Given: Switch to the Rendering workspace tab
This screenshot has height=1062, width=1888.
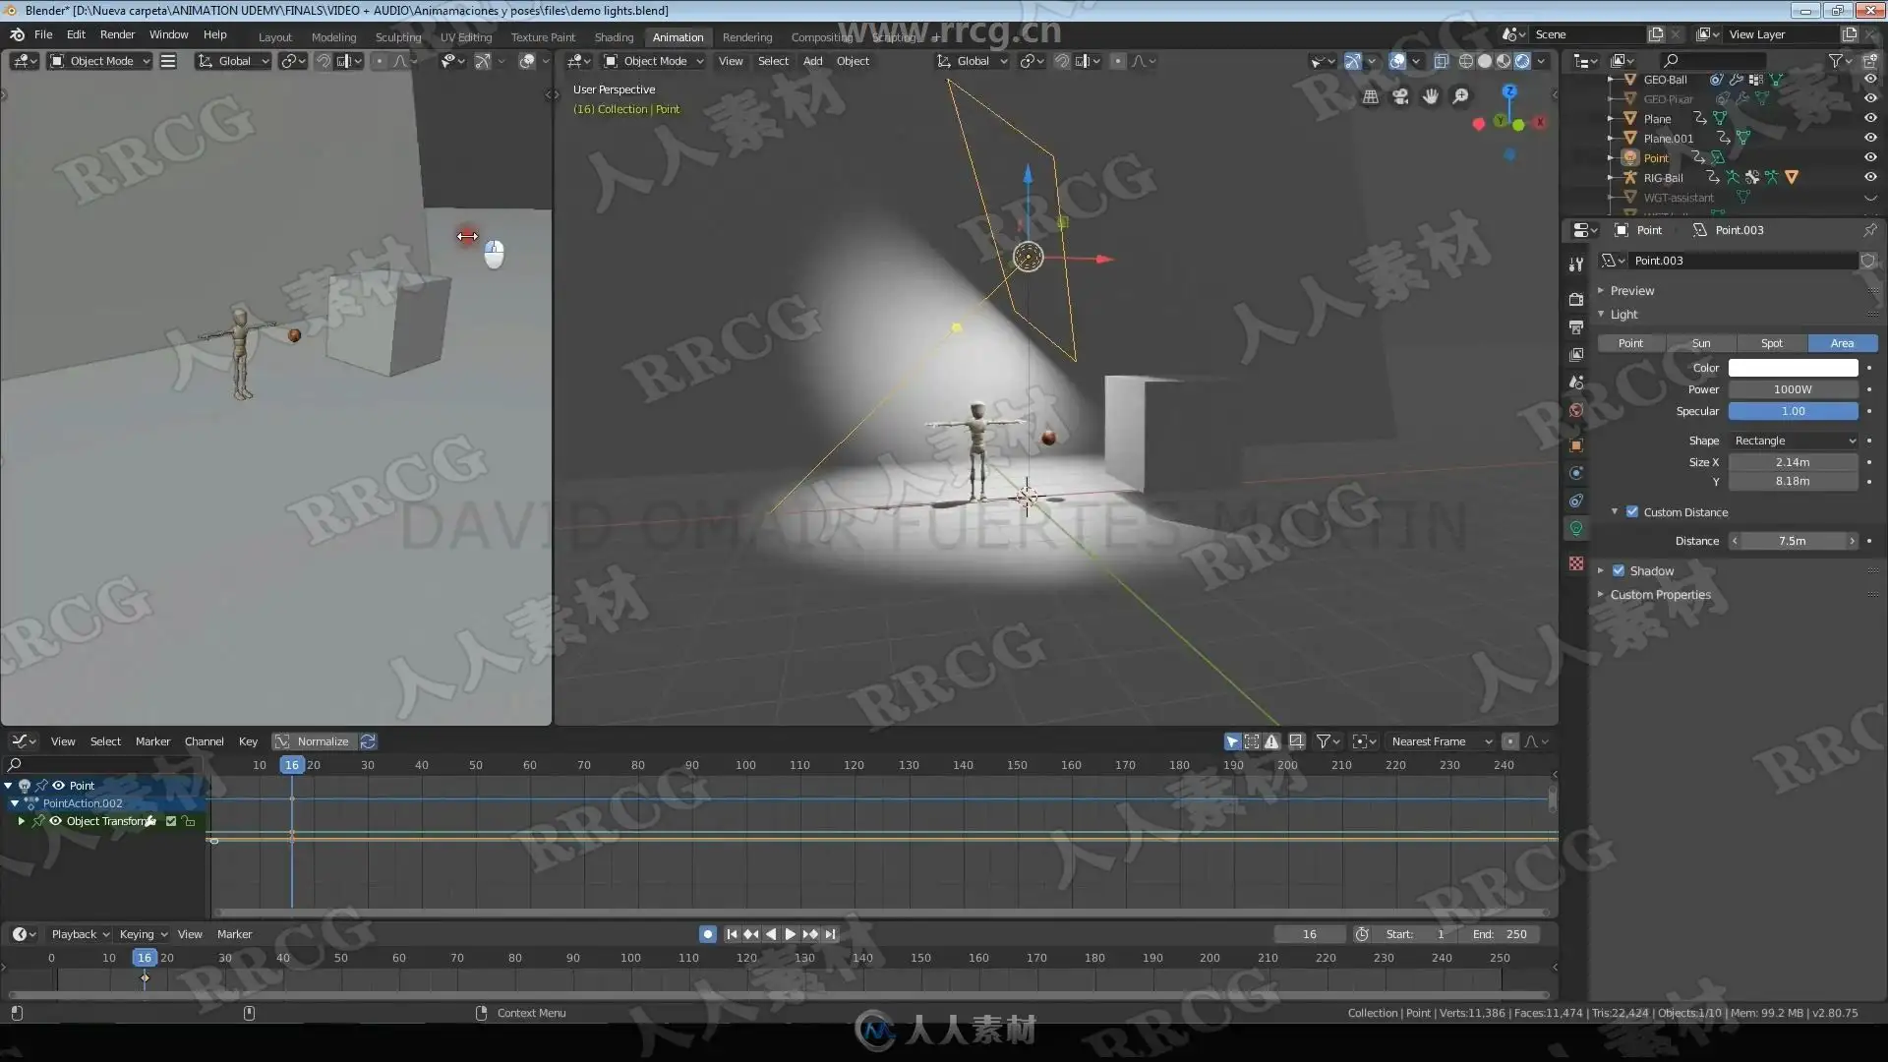Looking at the screenshot, I should tap(746, 37).
